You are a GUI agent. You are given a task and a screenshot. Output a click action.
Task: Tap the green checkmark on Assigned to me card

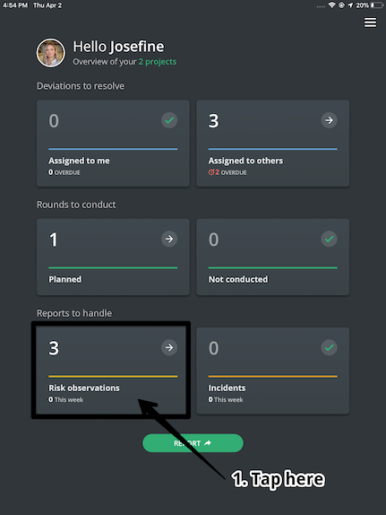pos(169,120)
